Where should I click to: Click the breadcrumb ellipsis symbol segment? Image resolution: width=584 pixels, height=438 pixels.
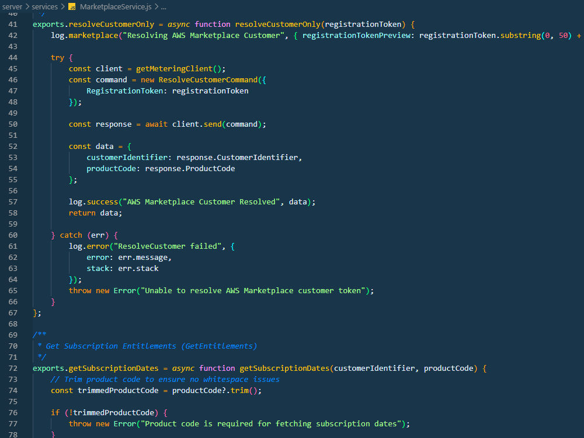[x=164, y=6]
